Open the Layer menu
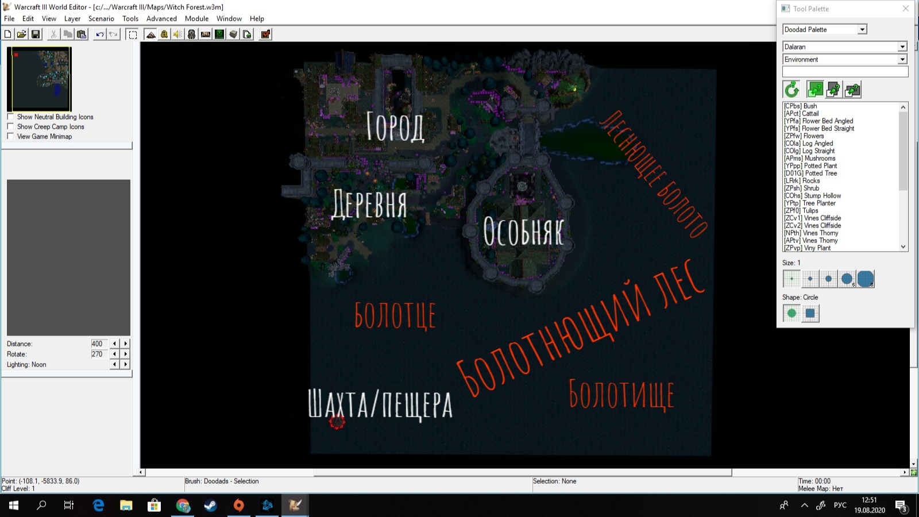919x517 pixels. [x=72, y=18]
